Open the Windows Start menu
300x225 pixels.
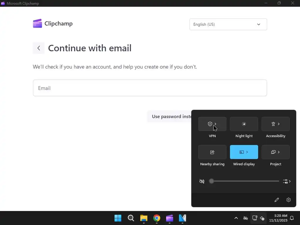coord(118,218)
